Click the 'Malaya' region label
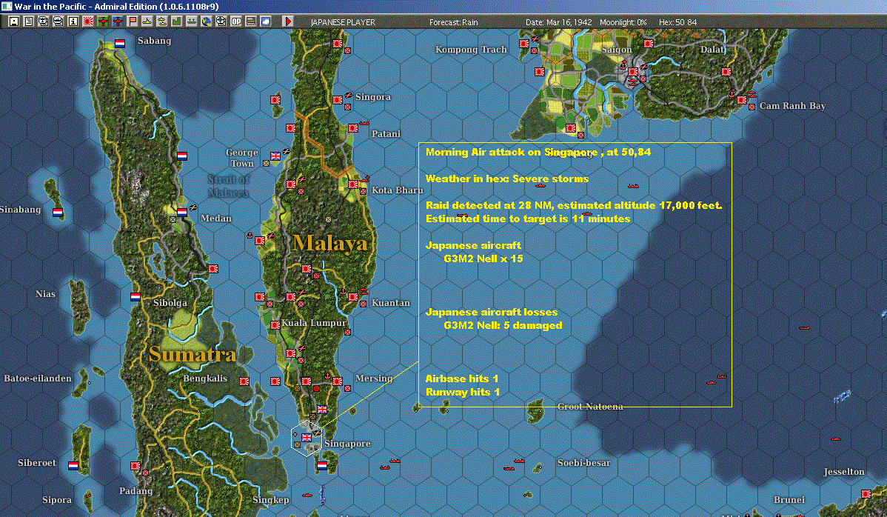 330,243
